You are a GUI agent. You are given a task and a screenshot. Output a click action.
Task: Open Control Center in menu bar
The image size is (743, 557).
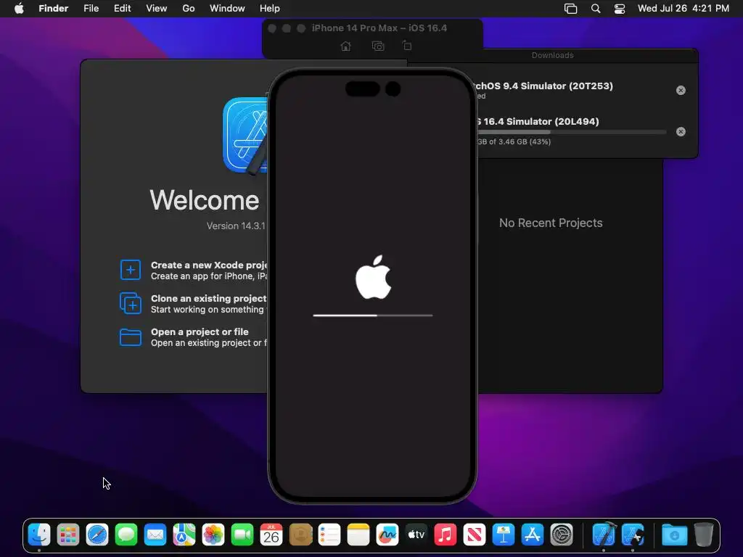(620, 9)
